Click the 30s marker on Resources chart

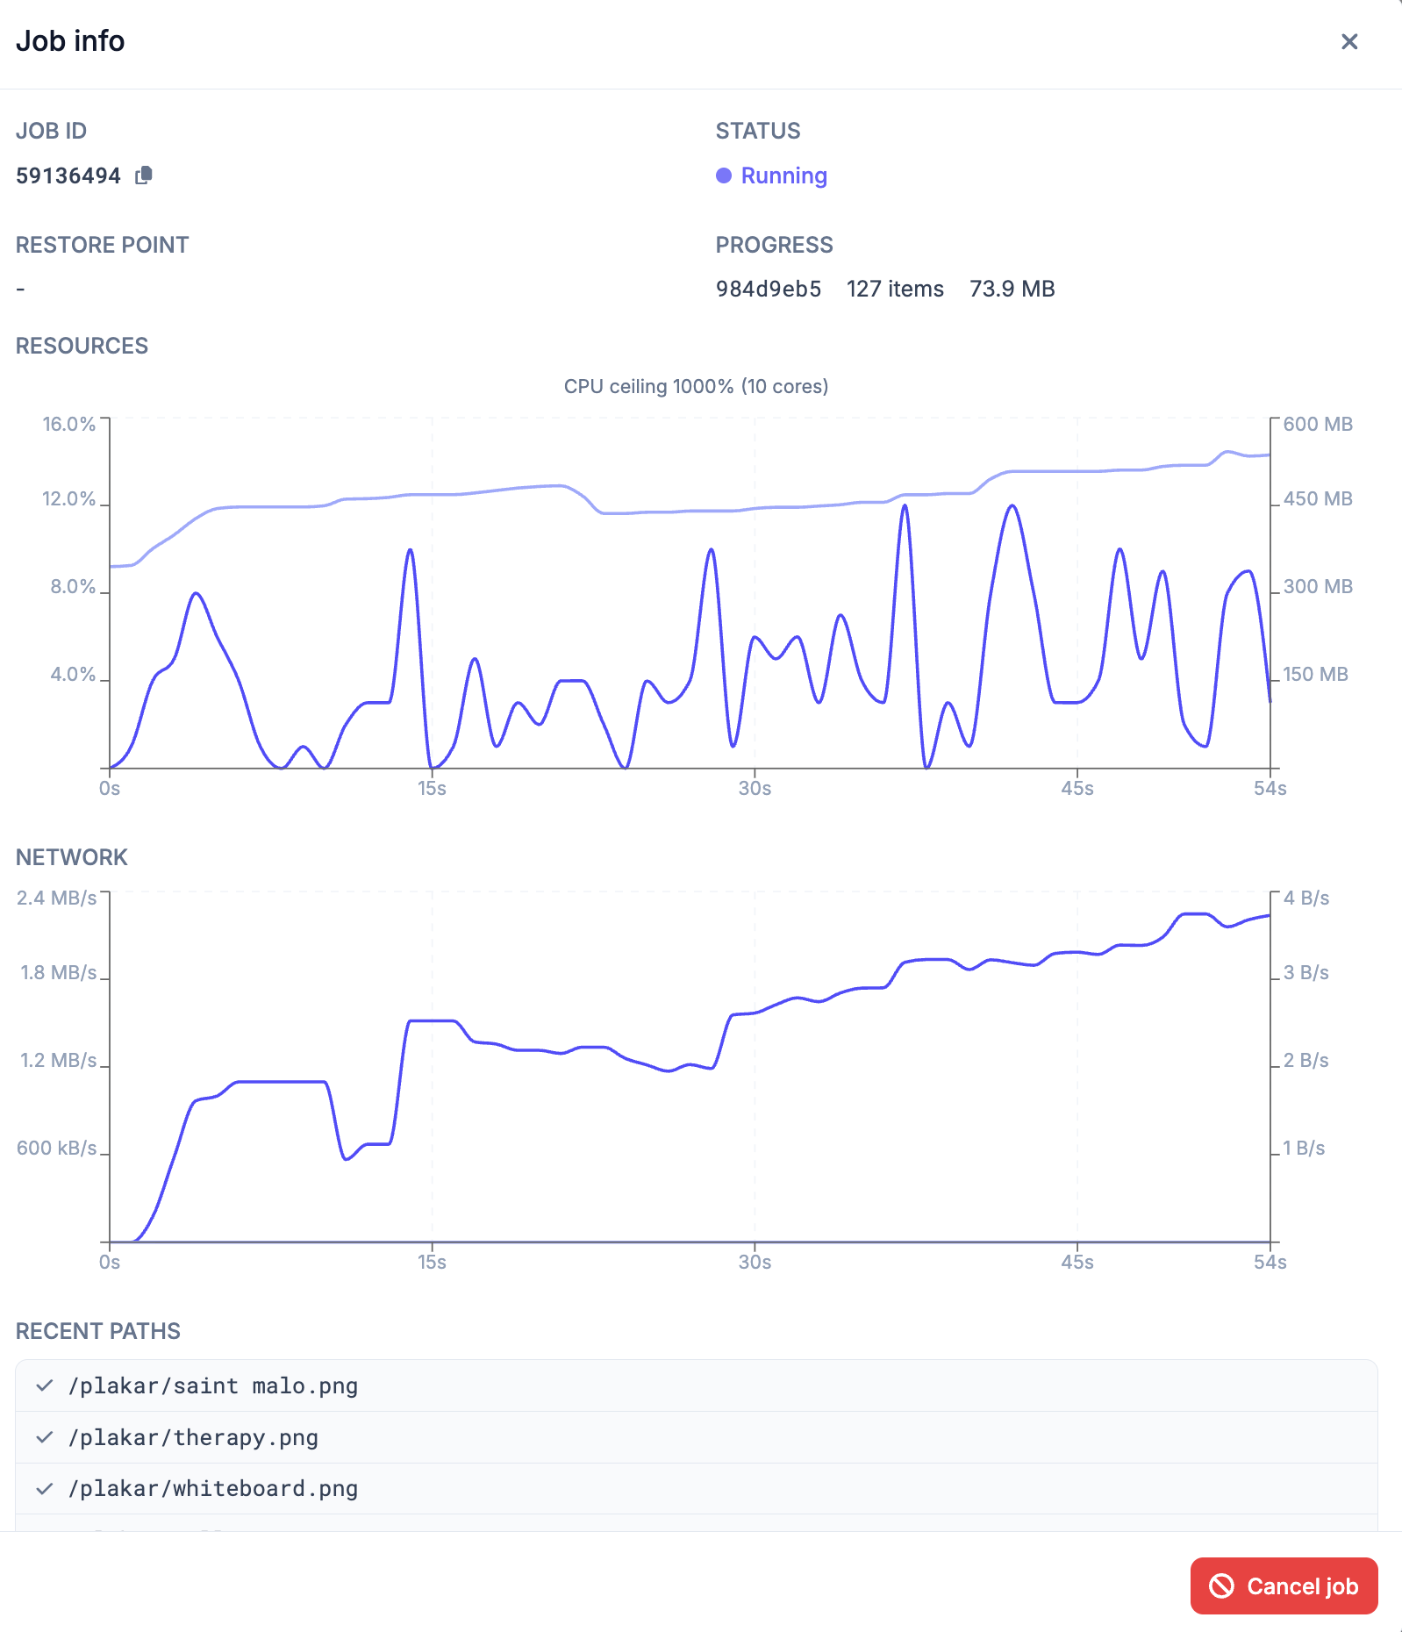tap(755, 788)
